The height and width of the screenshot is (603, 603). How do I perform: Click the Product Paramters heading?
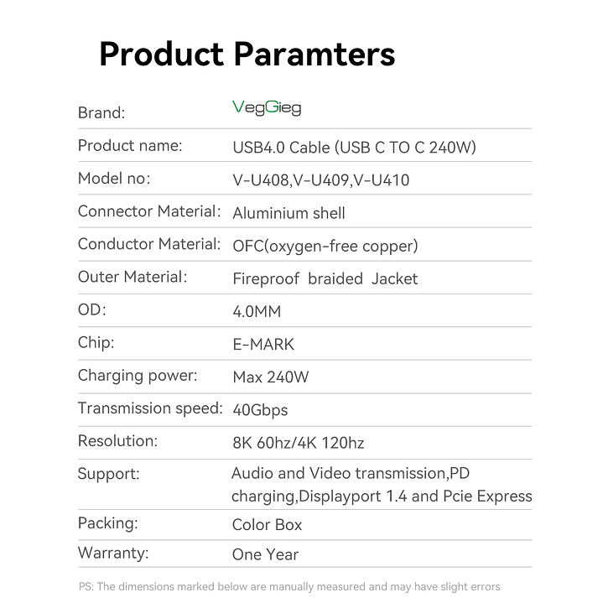click(247, 55)
